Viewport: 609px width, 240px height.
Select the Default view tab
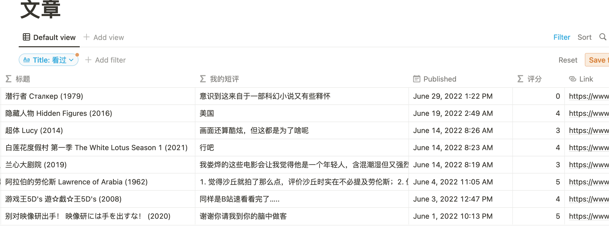(x=49, y=37)
